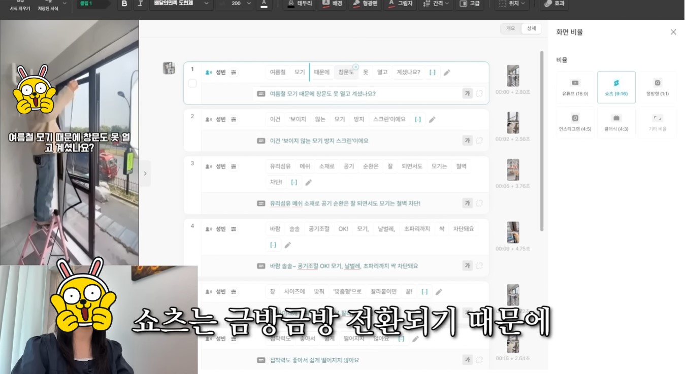Apply italic formatting to the subtitle text
The image size is (687, 374).
[141, 4]
